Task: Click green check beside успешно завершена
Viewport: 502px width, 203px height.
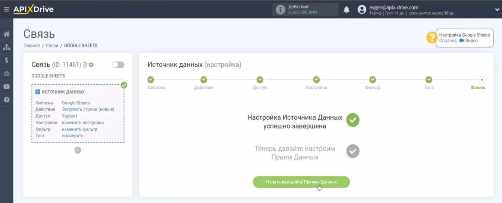Action: (x=353, y=120)
